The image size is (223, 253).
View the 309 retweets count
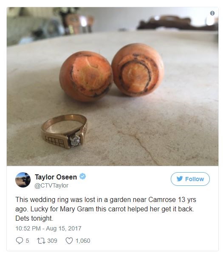[52, 241]
